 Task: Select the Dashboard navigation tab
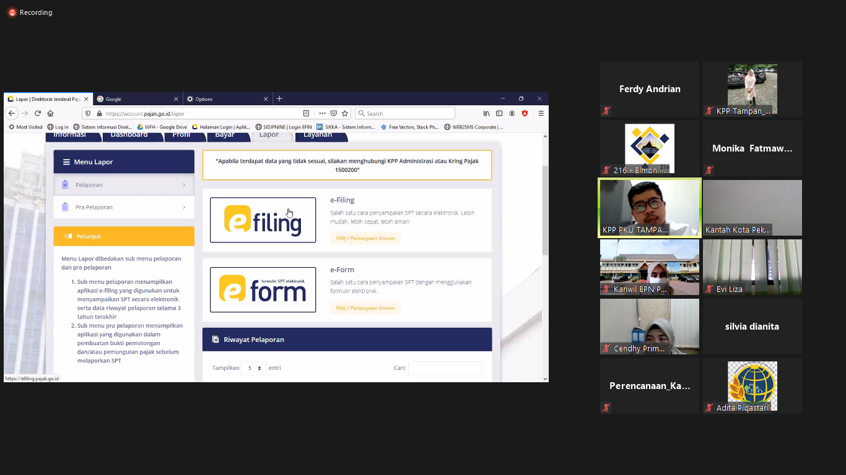[129, 135]
